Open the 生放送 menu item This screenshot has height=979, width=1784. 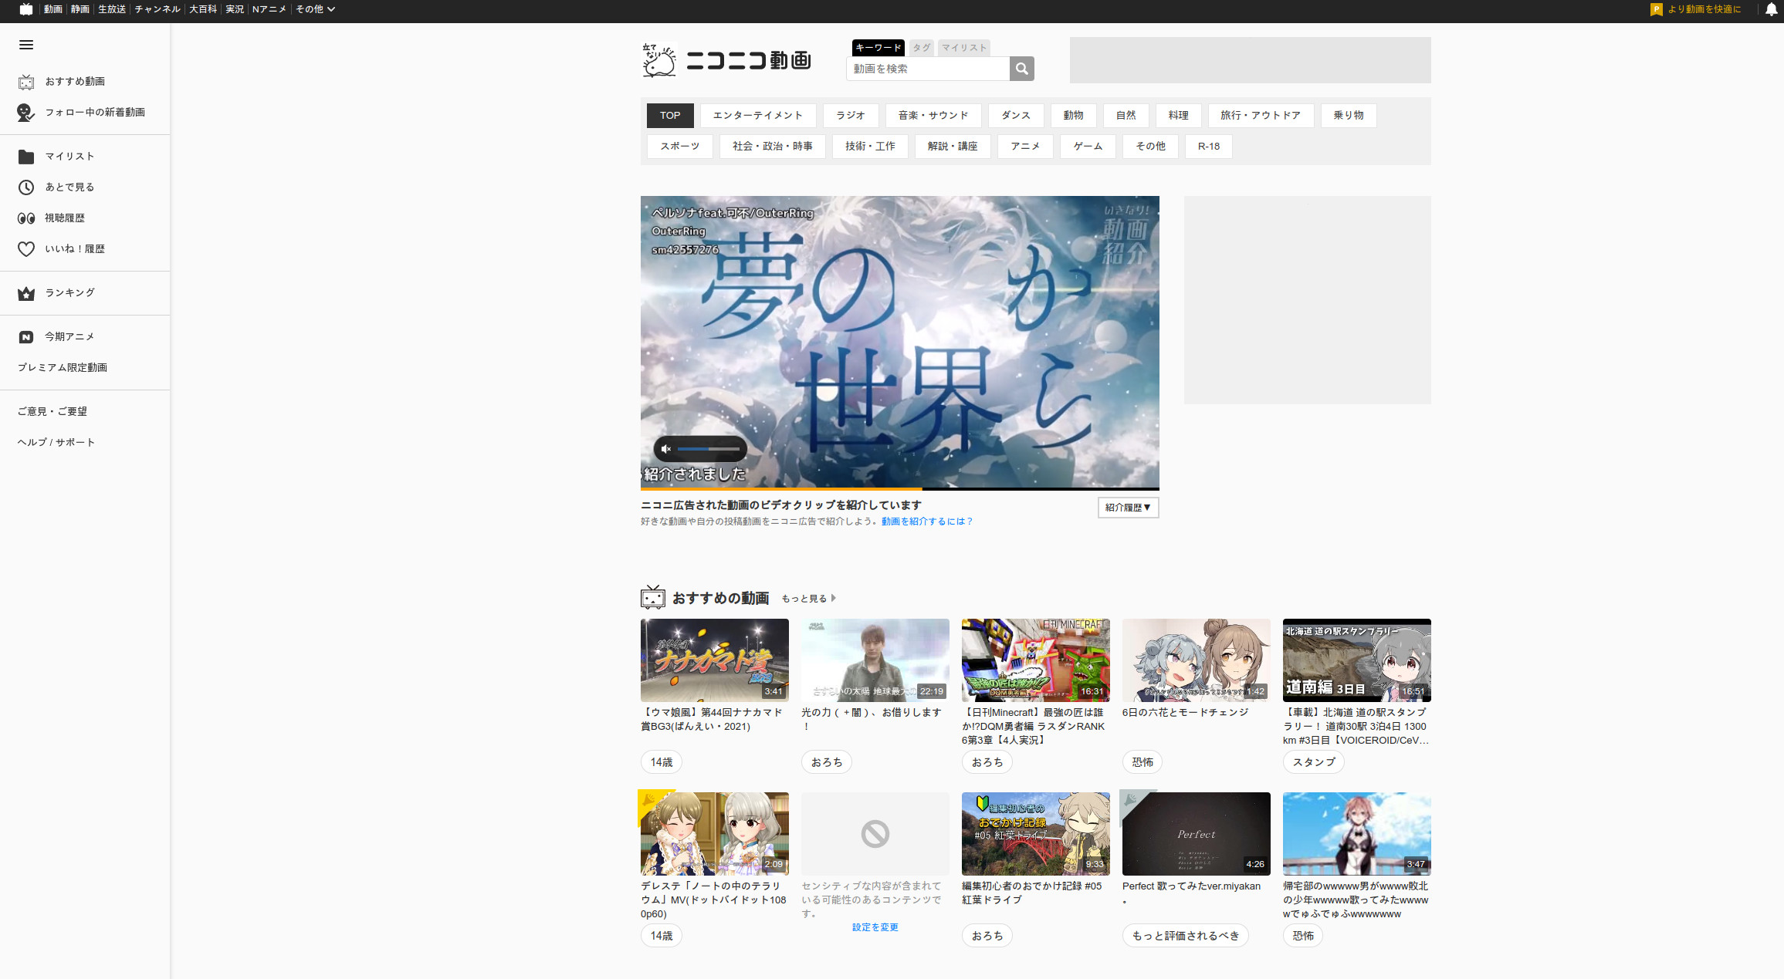click(x=110, y=9)
